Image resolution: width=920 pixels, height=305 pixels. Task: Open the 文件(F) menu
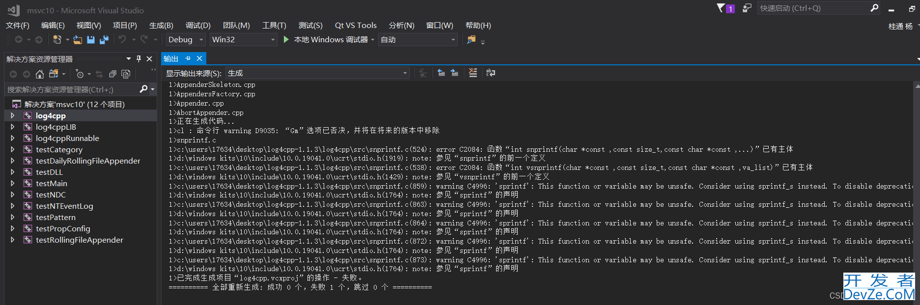pyautogui.click(x=18, y=26)
